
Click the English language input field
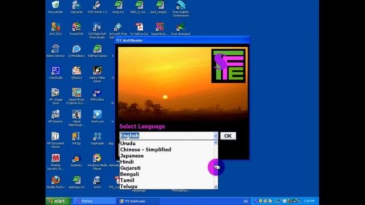[x=167, y=136]
